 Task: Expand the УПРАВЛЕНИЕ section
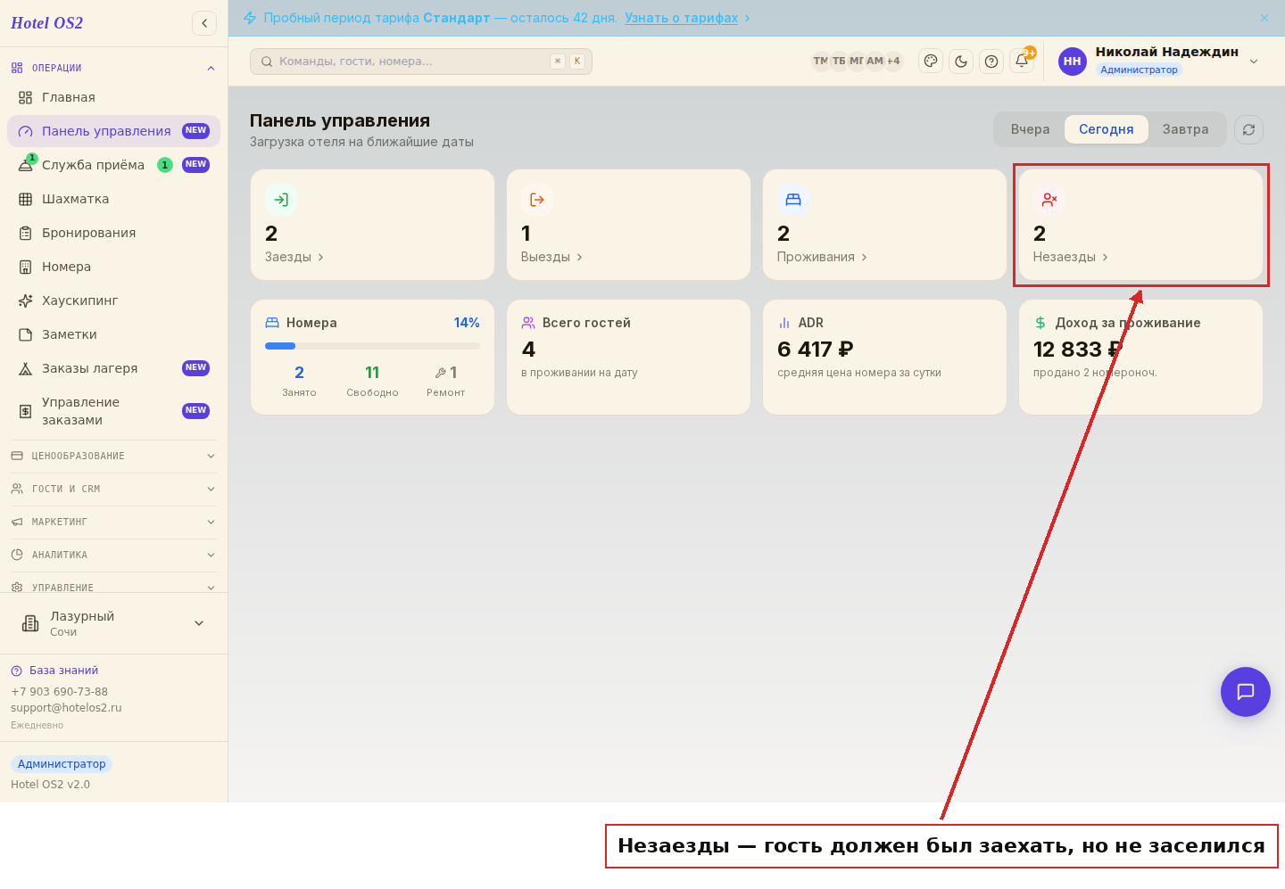(113, 587)
